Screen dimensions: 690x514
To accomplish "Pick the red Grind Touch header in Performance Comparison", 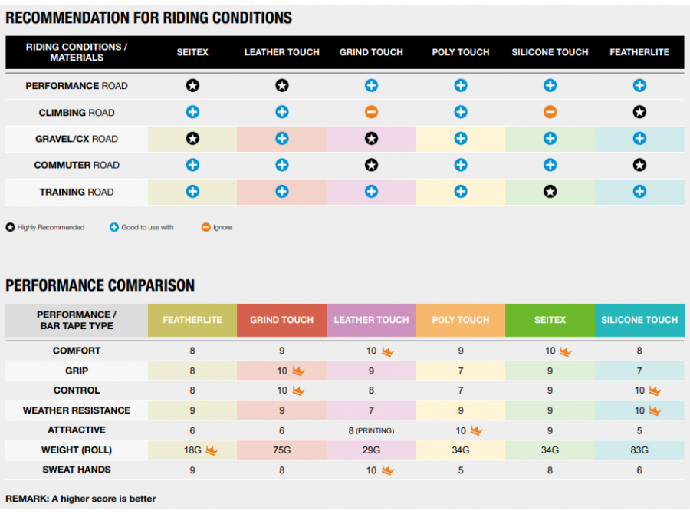I will 281,320.
